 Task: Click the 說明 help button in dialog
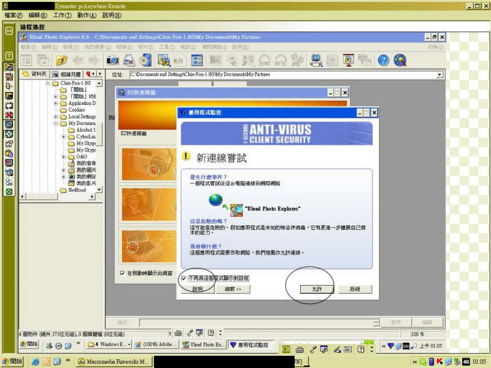(x=198, y=289)
